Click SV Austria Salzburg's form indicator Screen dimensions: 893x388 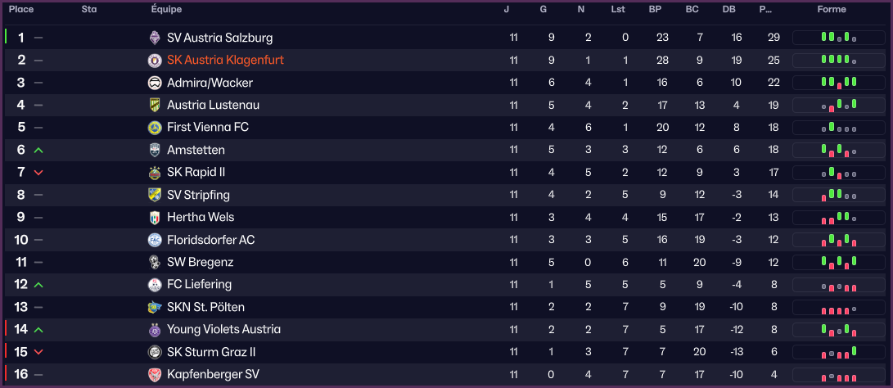pos(839,38)
